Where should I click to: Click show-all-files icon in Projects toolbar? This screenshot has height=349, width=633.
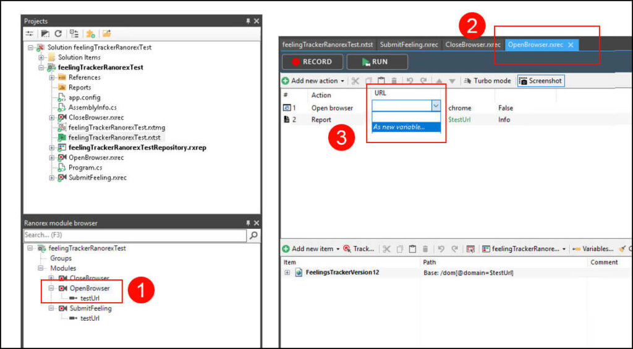tap(45, 34)
